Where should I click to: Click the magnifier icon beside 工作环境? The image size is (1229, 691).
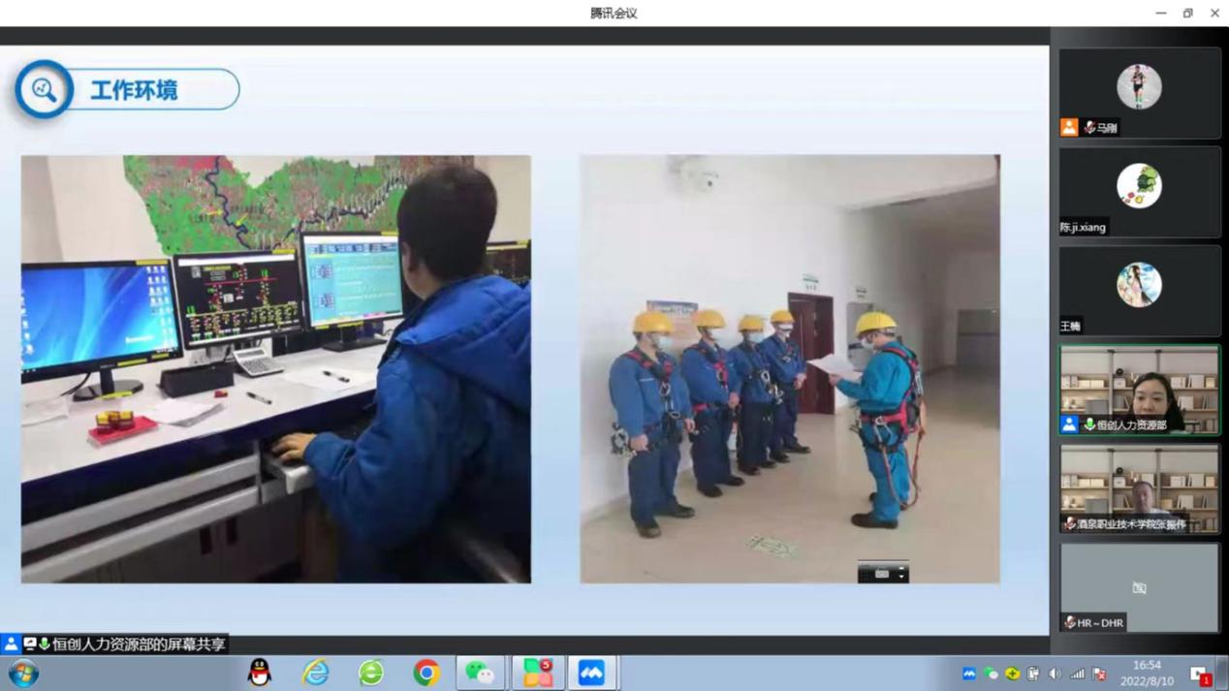(44, 89)
